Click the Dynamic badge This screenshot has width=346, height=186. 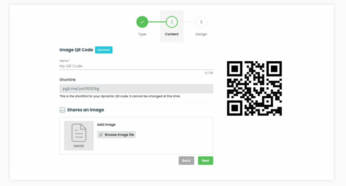coord(104,50)
